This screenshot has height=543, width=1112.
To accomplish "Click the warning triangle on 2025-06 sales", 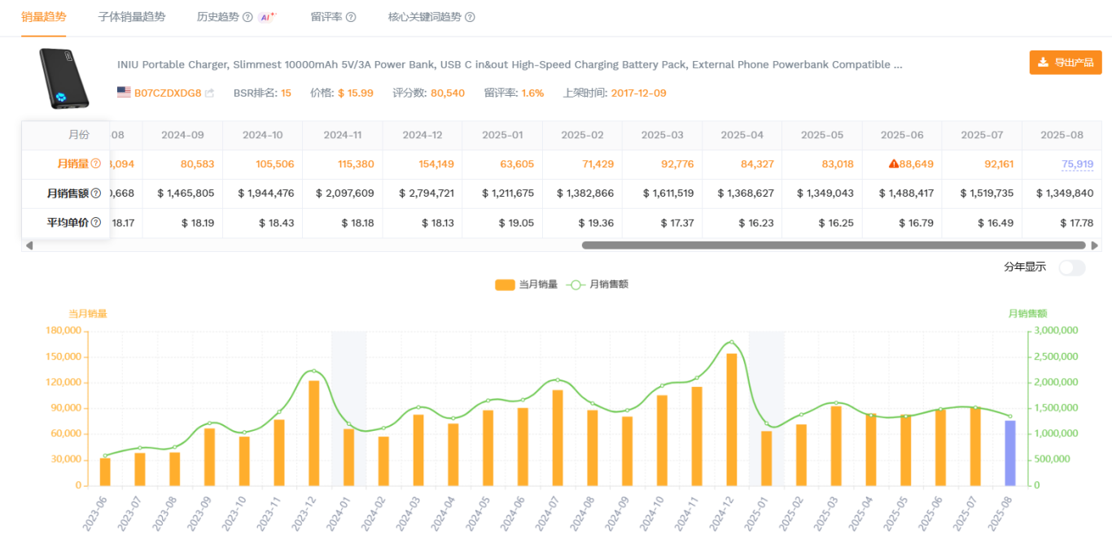I will point(894,164).
